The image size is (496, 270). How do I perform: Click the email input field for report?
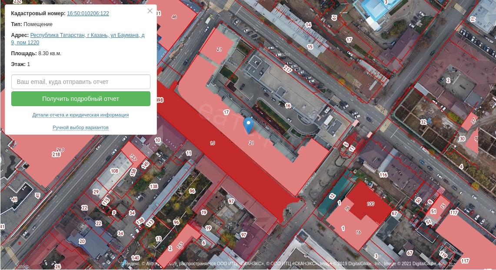[81, 82]
